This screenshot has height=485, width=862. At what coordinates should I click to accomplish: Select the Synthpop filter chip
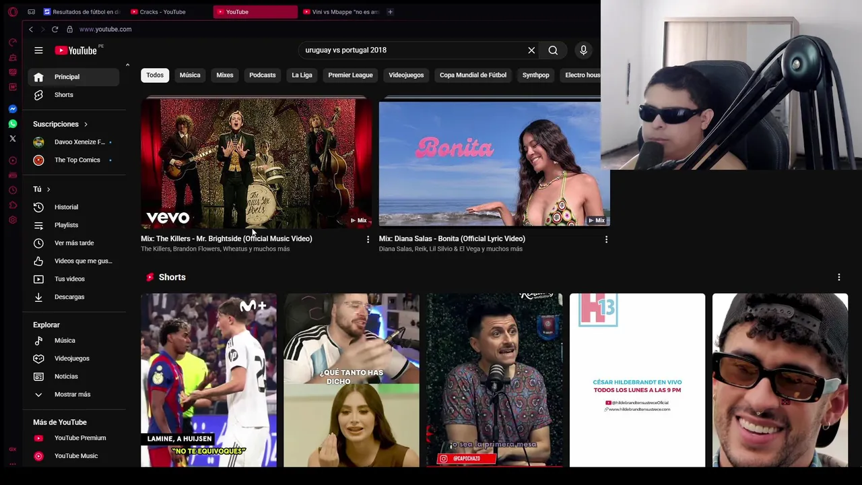point(536,75)
